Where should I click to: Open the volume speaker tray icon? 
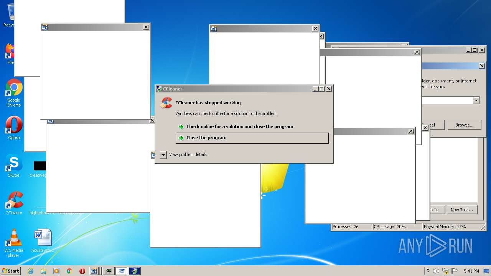(x=436, y=271)
